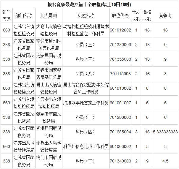
Task: Select the 职位名称 column header
Action: (x=86, y=15)
